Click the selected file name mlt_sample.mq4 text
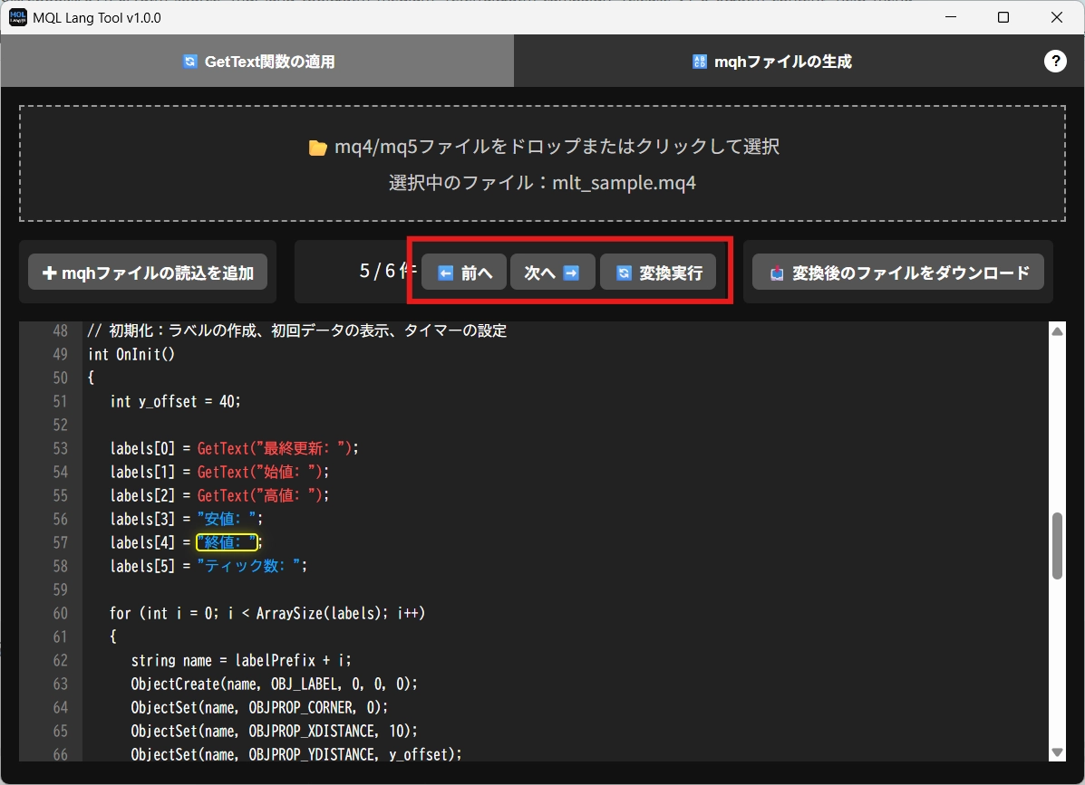This screenshot has width=1085, height=785. 625,183
